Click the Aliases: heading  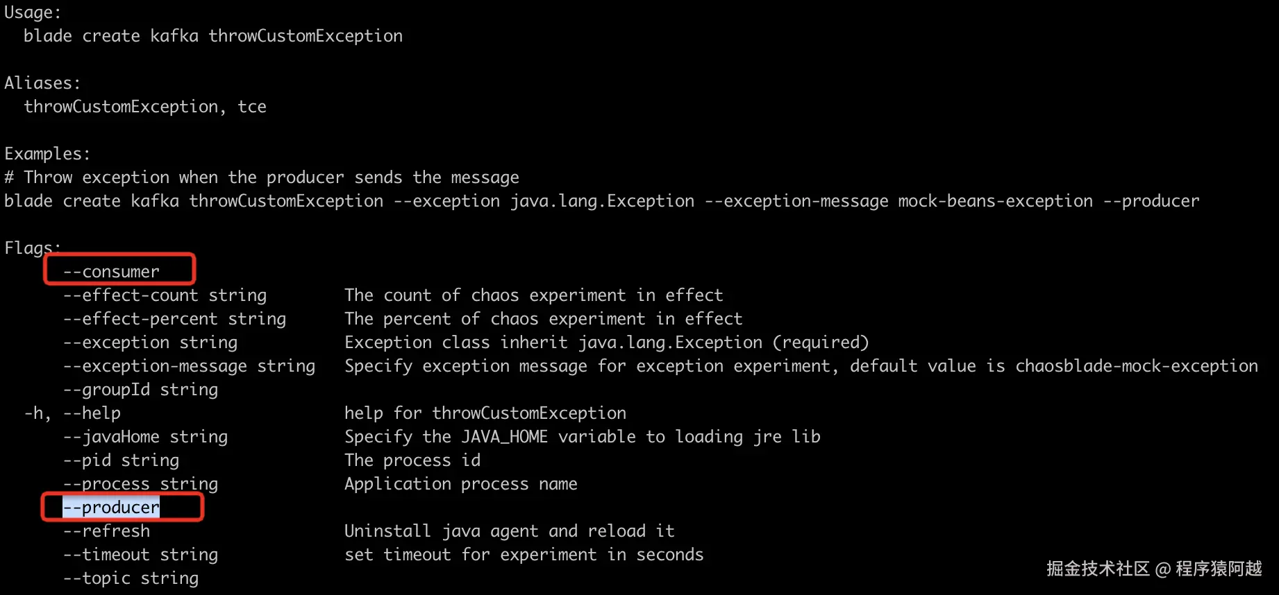pyautogui.click(x=42, y=83)
